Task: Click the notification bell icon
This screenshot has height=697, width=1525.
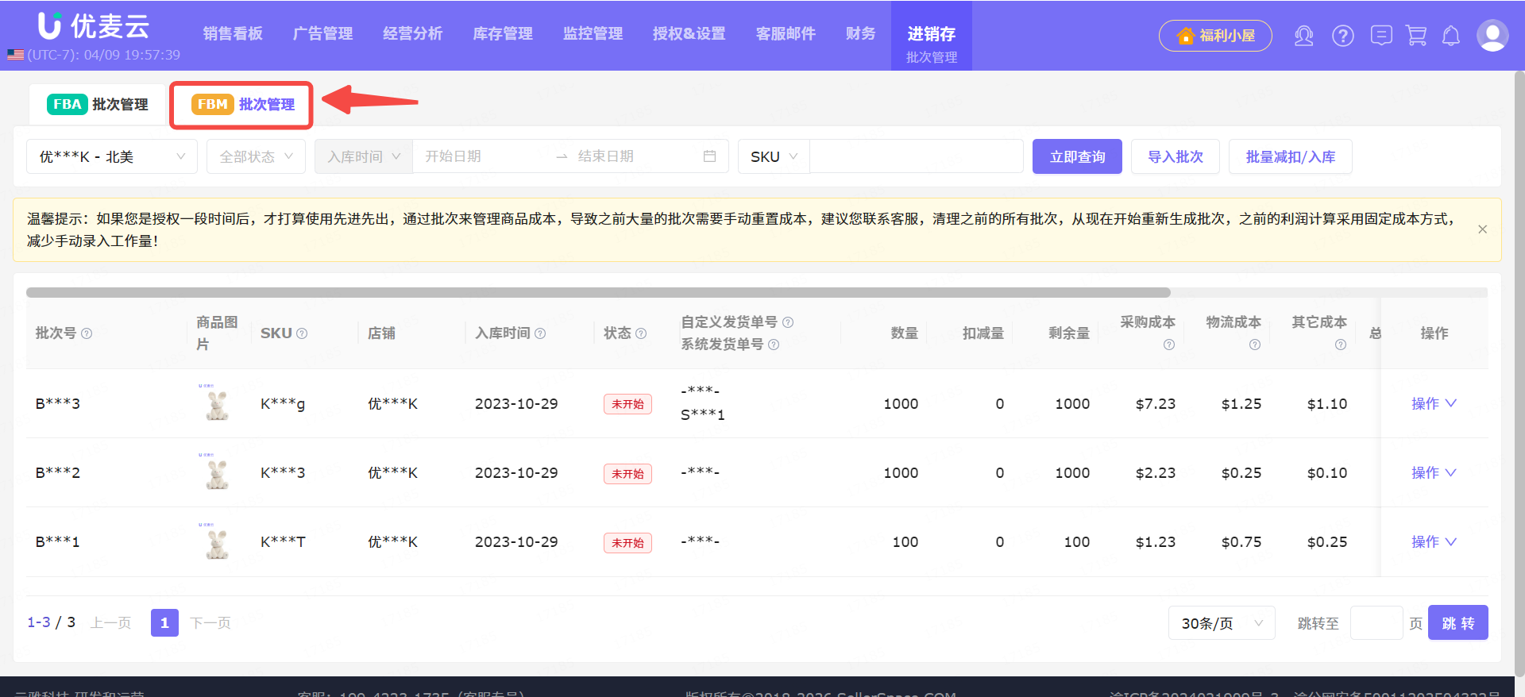Action: coord(1451,36)
